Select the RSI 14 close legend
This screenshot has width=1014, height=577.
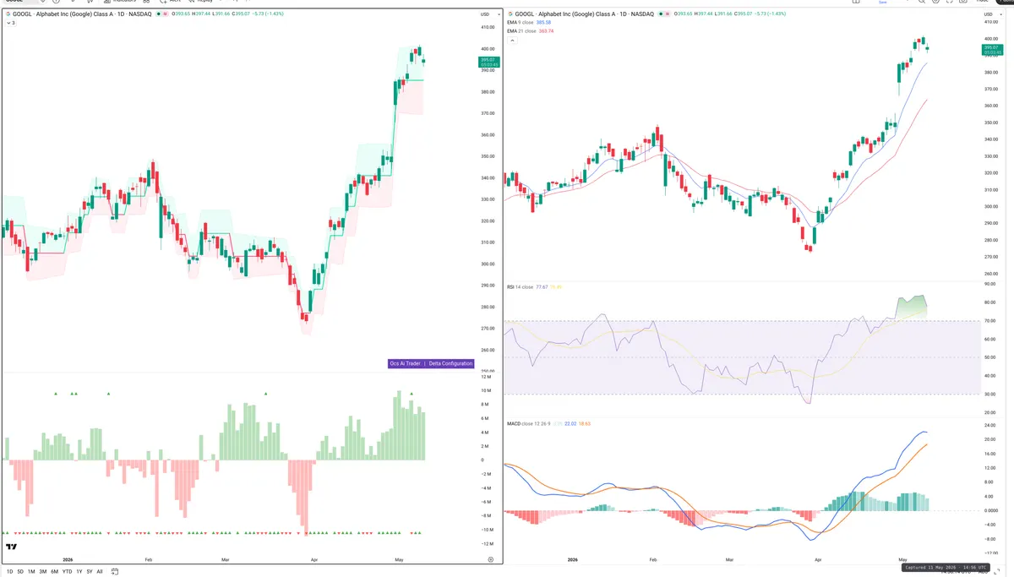pos(520,287)
